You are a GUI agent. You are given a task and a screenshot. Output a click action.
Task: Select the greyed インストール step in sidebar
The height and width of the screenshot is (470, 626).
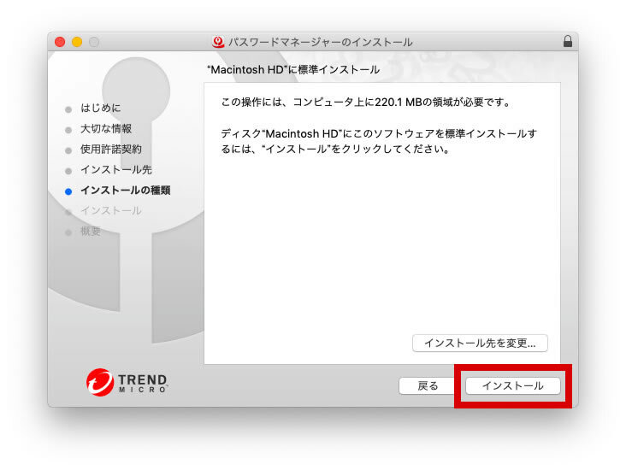[x=111, y=211]
